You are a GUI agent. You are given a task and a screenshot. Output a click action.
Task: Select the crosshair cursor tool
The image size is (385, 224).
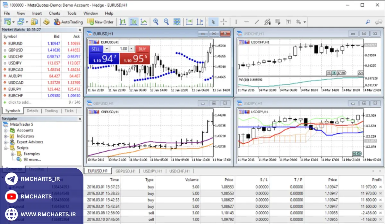(224, 22)
